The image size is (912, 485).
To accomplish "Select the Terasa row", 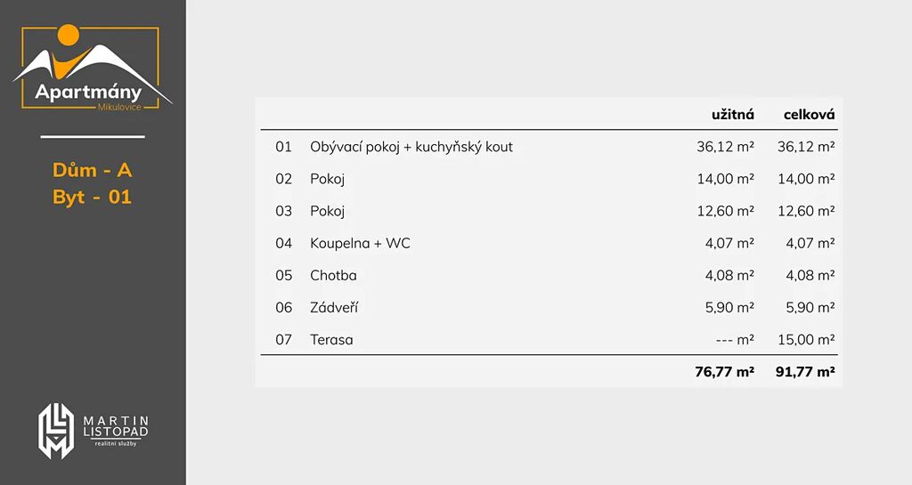I will [x=549, y=339].
